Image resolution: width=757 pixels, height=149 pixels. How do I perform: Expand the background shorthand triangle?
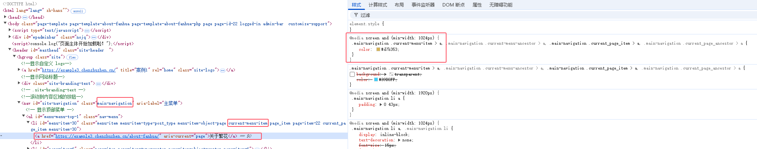click(x=386, y=74)
